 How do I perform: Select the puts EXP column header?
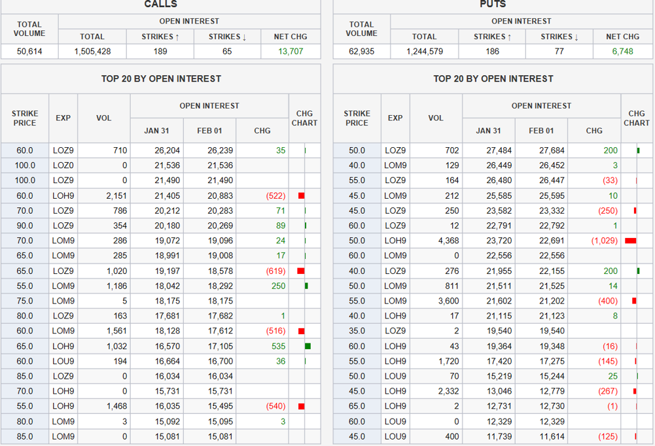395,118
